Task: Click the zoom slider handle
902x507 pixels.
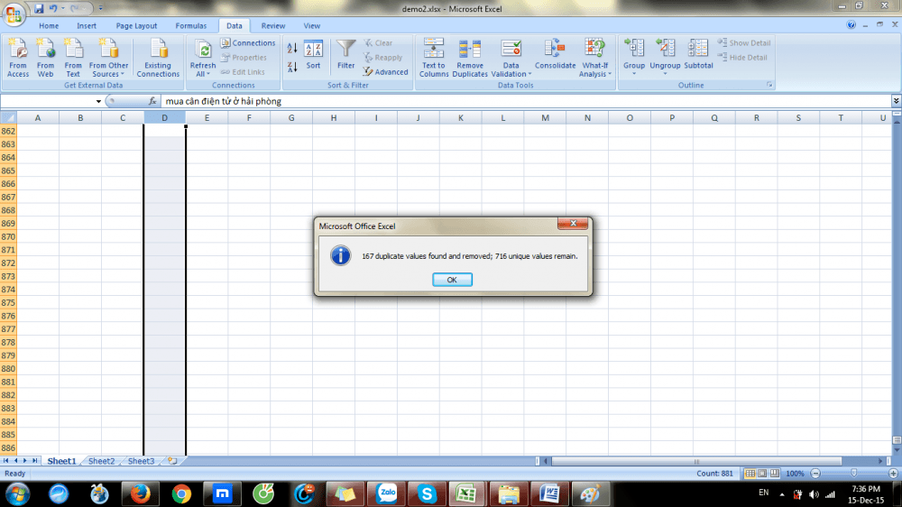Action: [853, 473]
